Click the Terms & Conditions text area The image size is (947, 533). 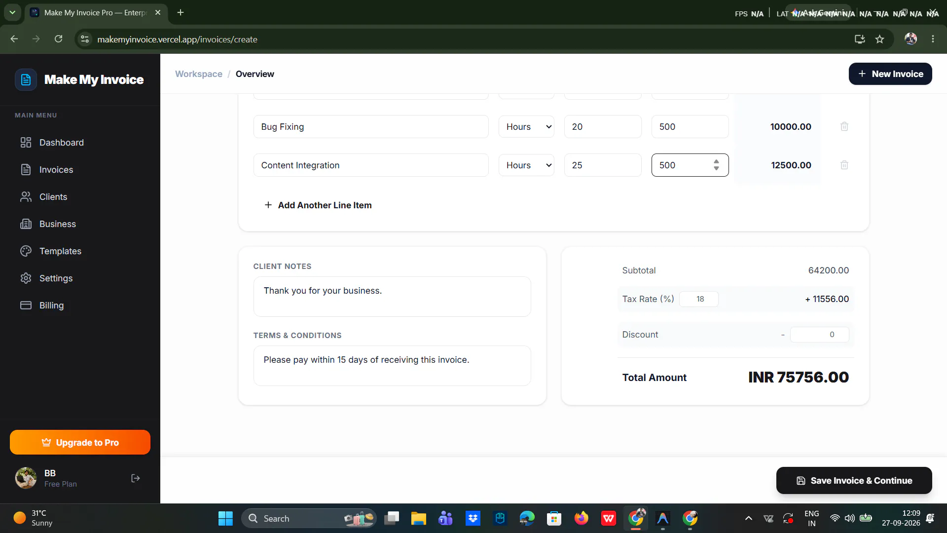coord(392,366)
